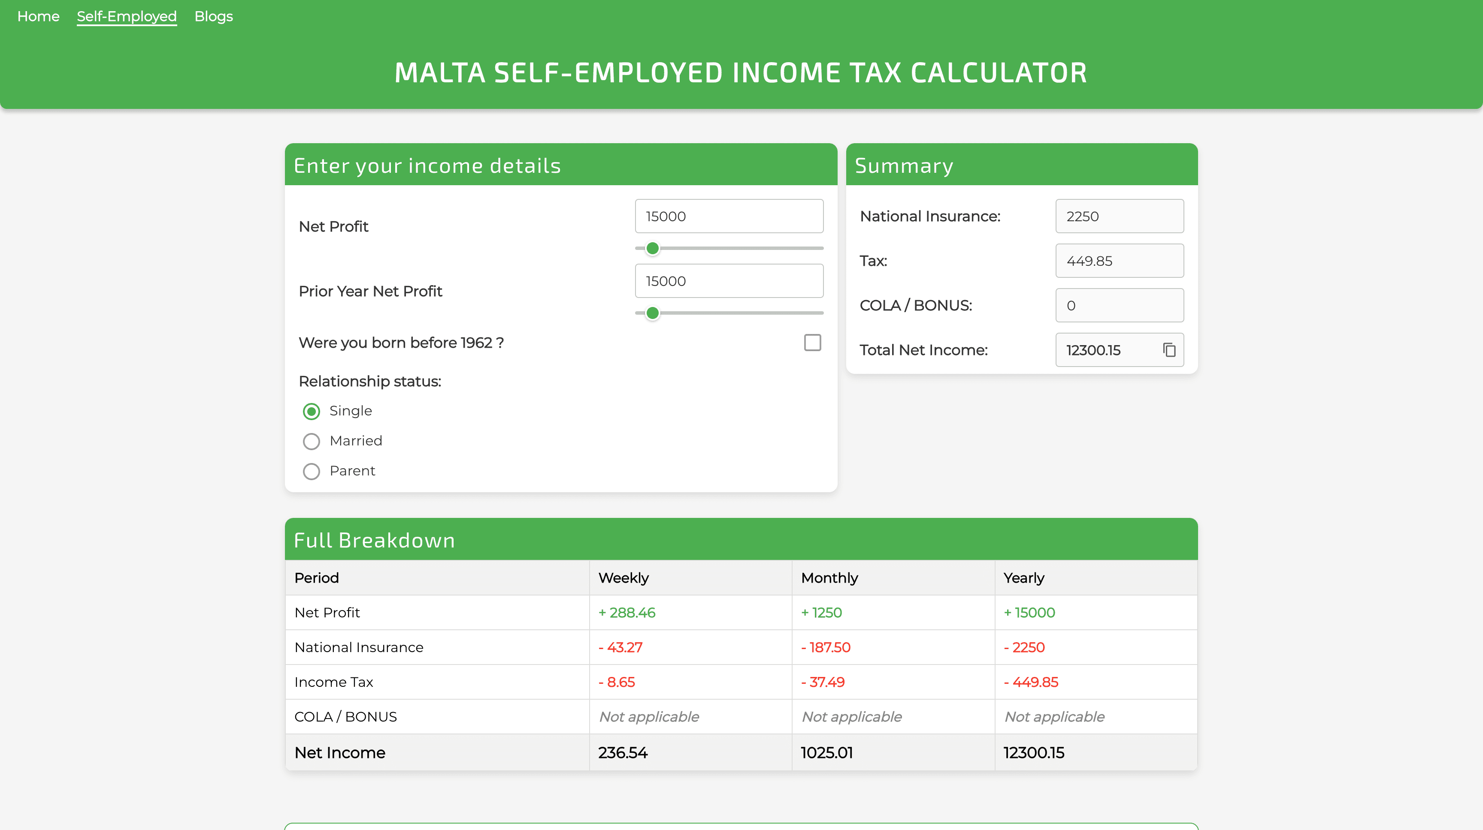
Task: Select the Single relationship status
Action: coord(311,411)
